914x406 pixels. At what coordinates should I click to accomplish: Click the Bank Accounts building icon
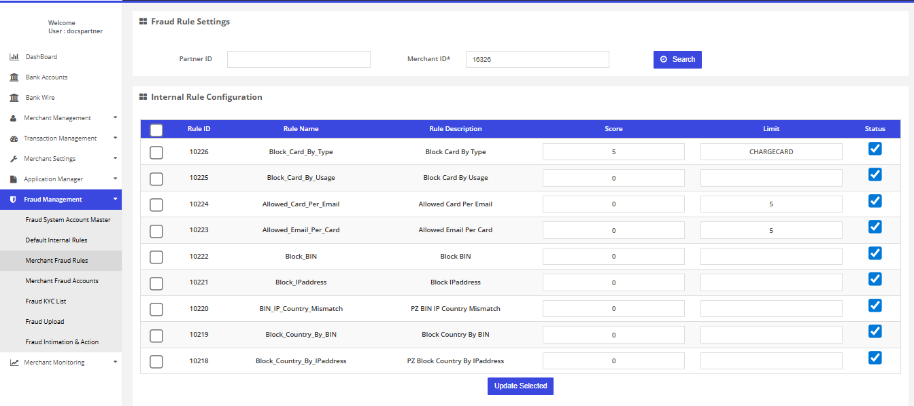click(x=14, y=77)
